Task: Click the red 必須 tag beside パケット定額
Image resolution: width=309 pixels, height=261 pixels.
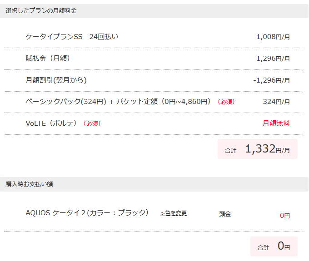Action: (x=226, y=102)
